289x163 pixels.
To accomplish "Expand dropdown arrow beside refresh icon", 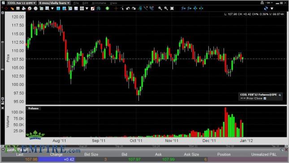I will (x=272, y=8).
